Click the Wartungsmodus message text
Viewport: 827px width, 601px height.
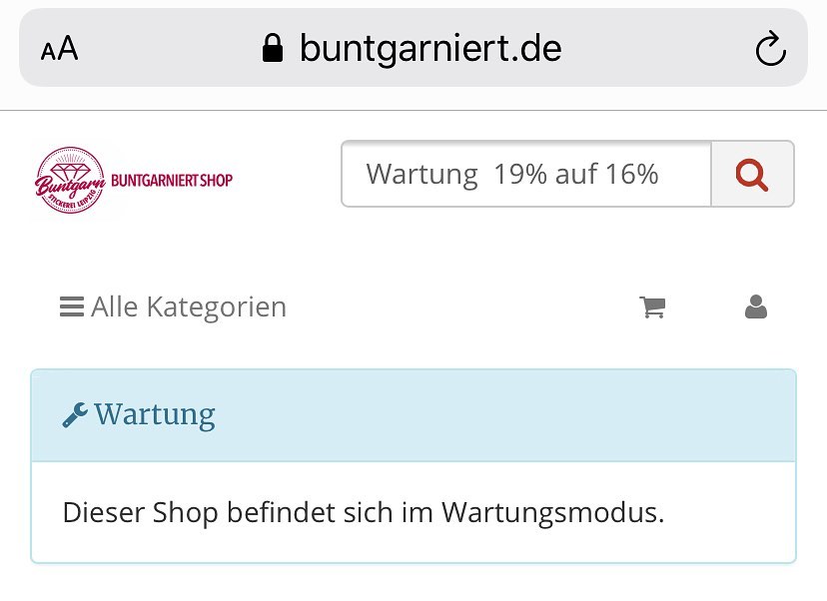(x=363, y=513)
